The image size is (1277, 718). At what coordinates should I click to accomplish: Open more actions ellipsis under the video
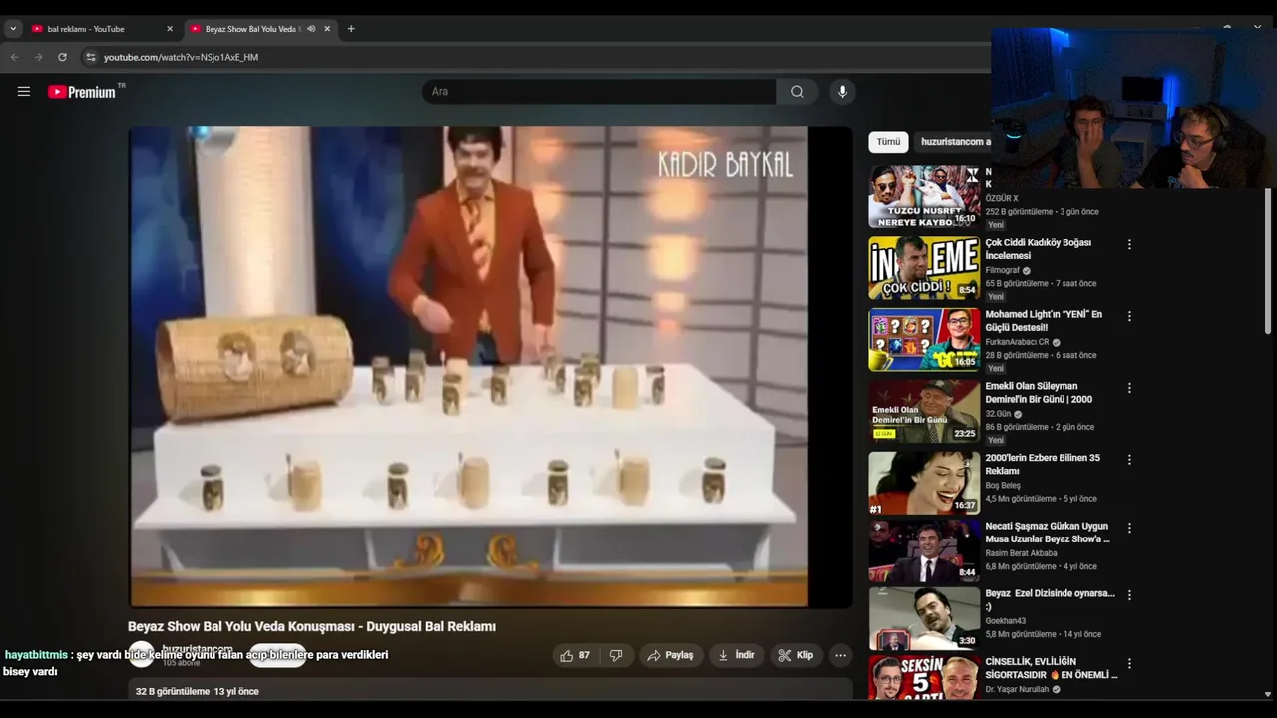(x=841, y=655)
